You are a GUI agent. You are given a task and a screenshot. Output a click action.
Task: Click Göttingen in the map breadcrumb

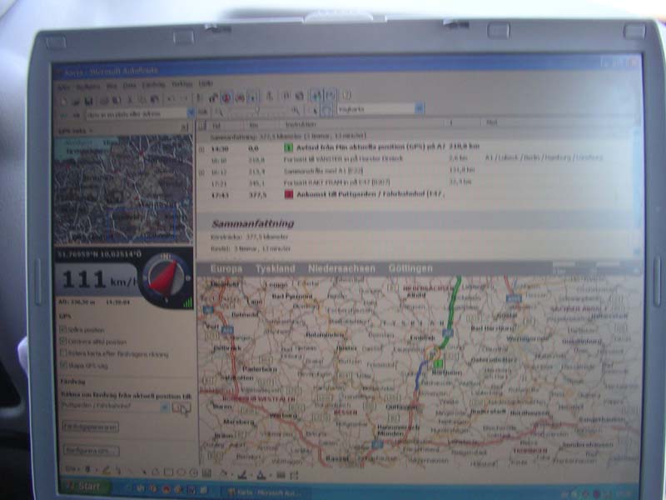tap(410, 268)
